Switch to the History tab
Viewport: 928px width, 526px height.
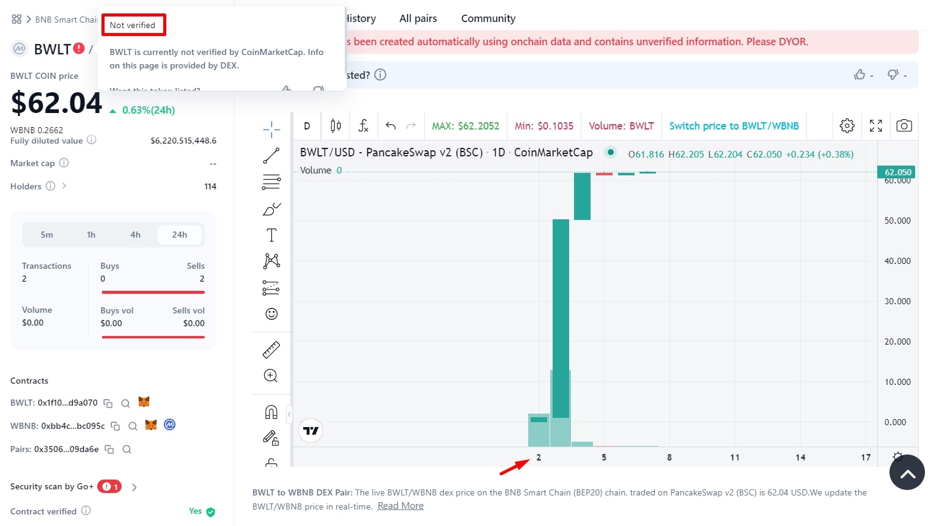361,18
